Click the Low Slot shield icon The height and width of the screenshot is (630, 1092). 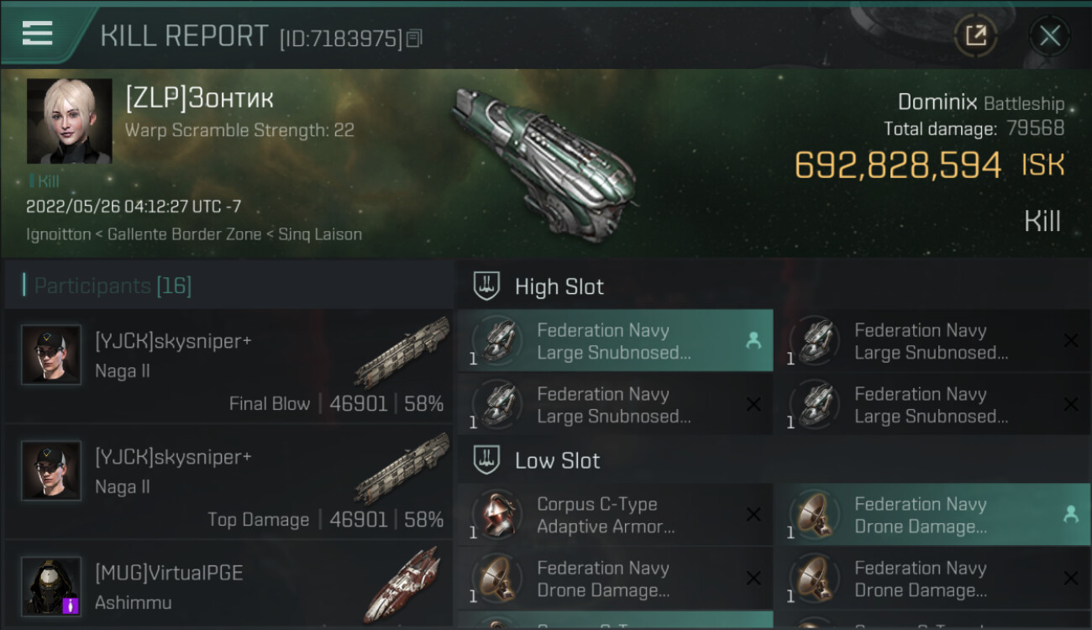[487, 460]
